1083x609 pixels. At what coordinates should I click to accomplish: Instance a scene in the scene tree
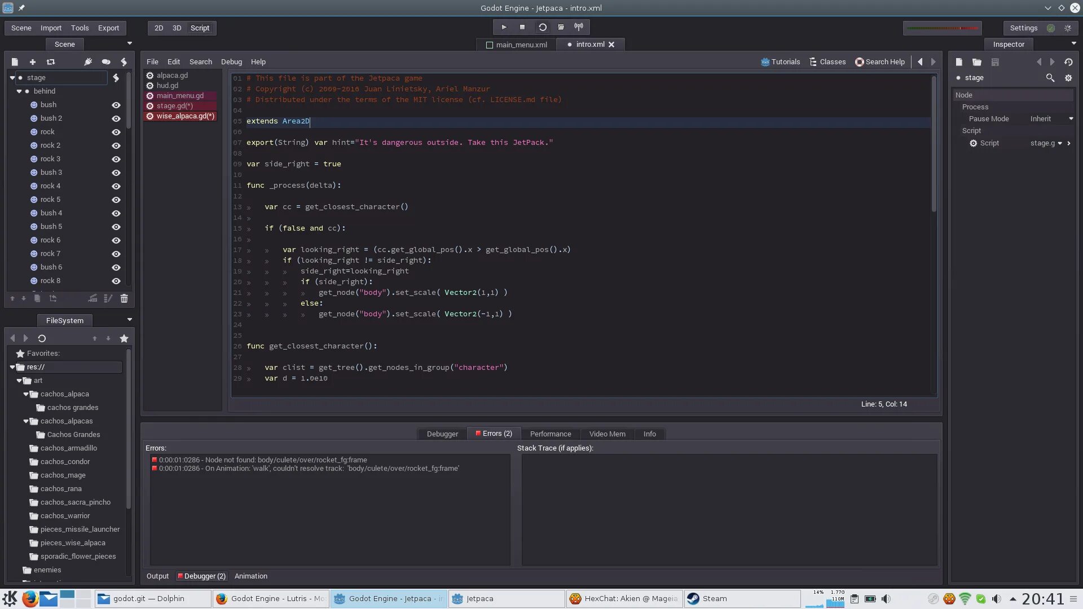[x=50, y=62]
